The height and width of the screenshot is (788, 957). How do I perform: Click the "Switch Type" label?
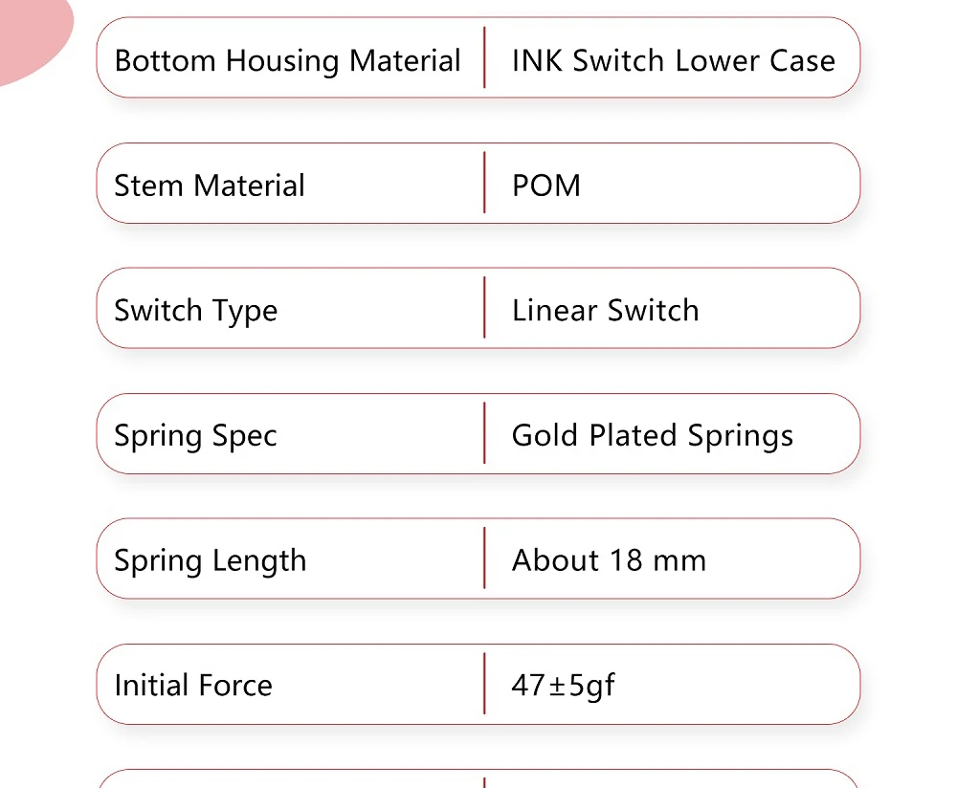(x=196, y=311)
